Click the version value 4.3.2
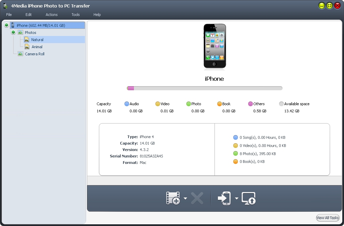The height and width of the screenshot is (226, 344). pos(144,150)
